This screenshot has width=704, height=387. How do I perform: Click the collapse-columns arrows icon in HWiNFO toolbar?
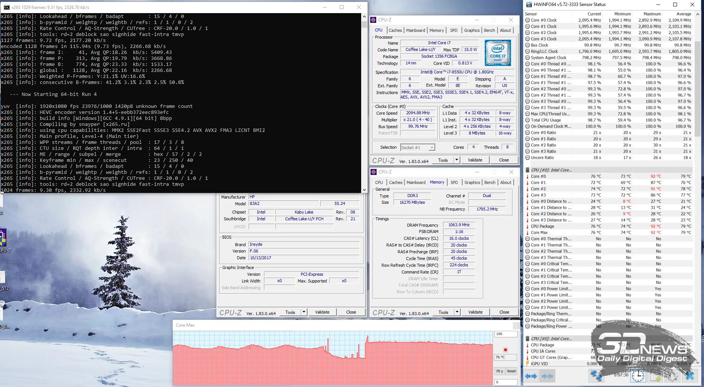[x=547, y=376]
